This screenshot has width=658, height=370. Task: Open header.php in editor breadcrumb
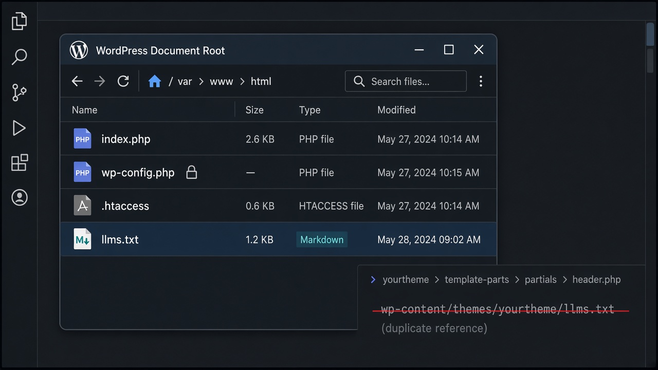coord(597,280)
